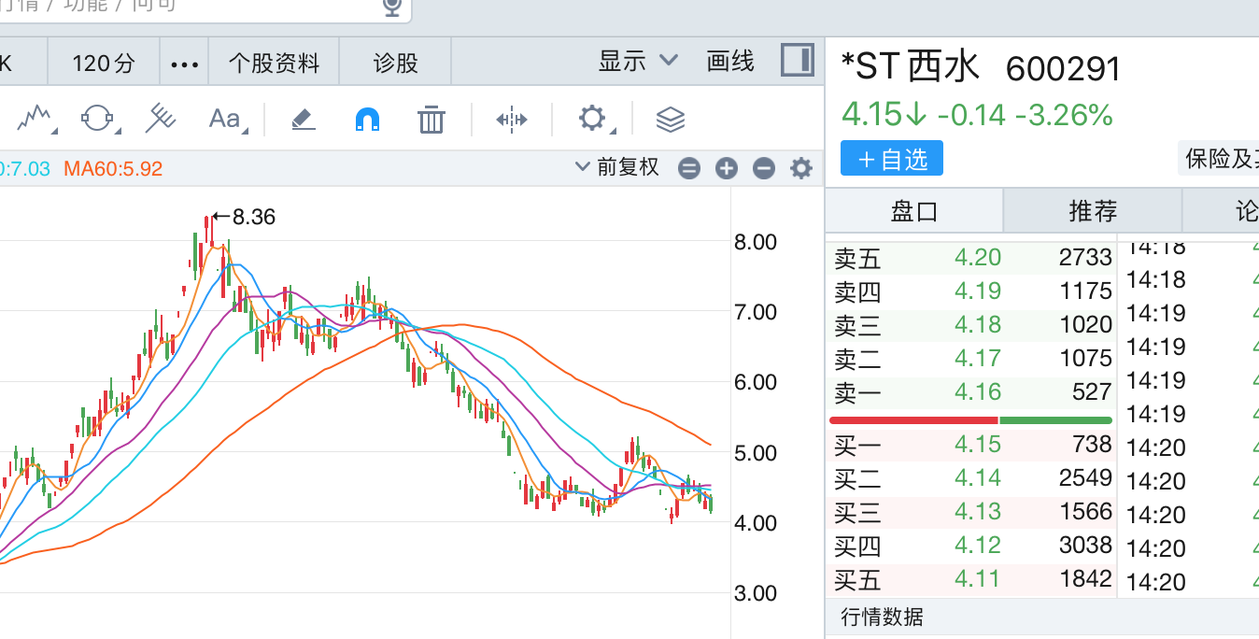Click the +自选 add to watchlist button
The width and height of the screenshot is (1259, 639).
coord(891,159)
